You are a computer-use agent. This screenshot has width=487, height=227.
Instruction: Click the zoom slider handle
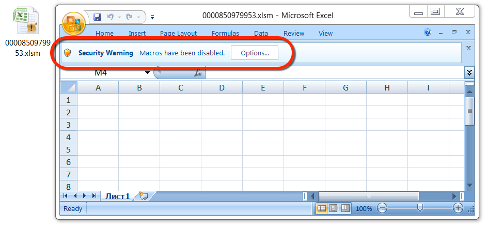coord(420,208)
